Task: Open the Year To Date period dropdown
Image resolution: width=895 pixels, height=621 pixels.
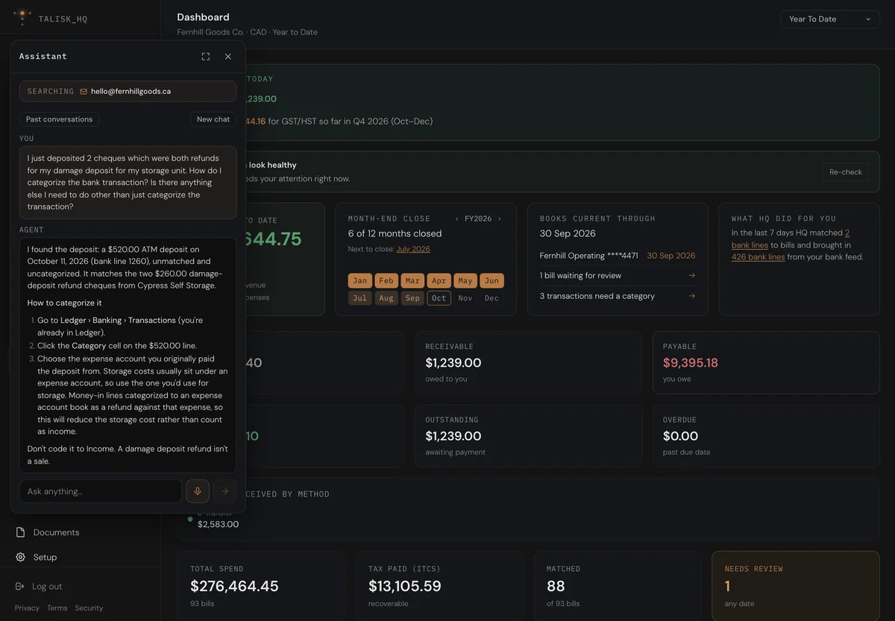Action: tap(830, 19)
